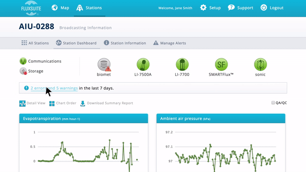
Task: Open the LI-7700 instrument icon
Action: pos(182,64)
